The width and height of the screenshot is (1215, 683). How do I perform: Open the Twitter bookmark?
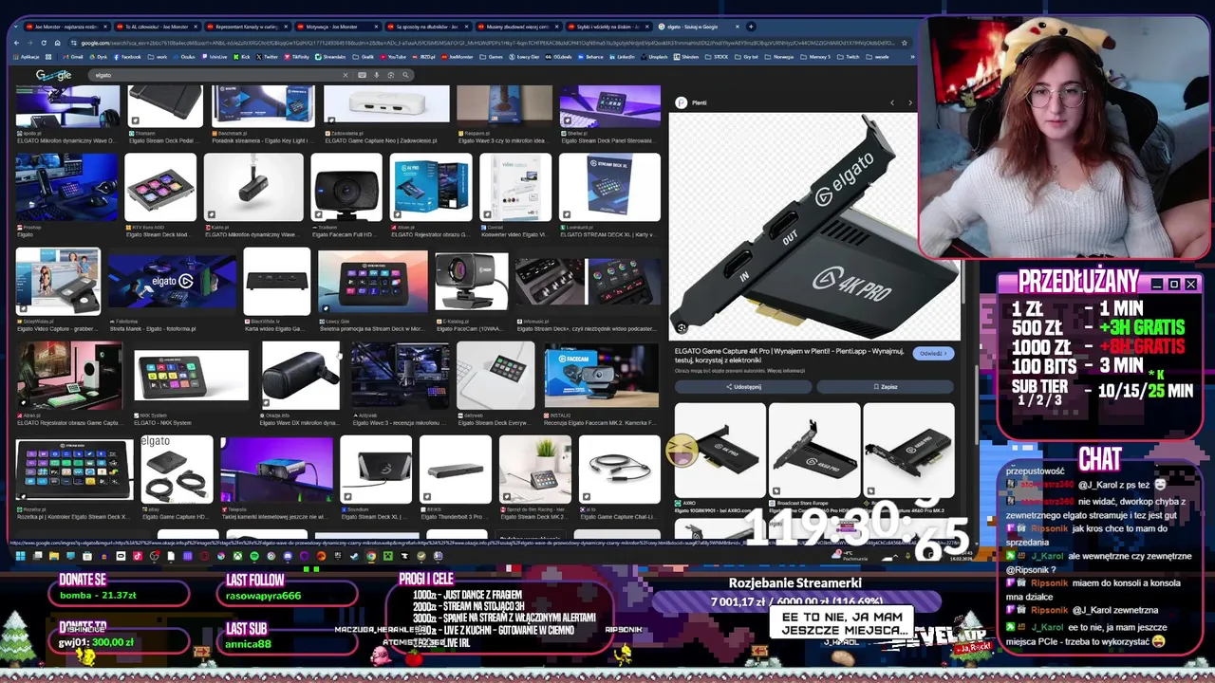click(x=266, y=57)
